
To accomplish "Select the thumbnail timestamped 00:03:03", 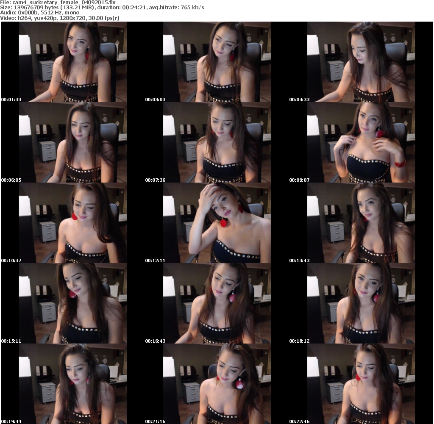I will 217,62.
